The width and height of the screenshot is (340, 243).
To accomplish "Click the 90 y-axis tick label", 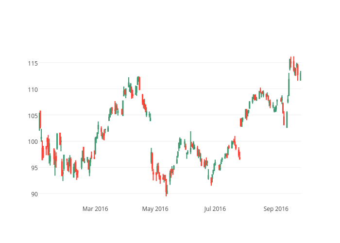I will click(x=34, y=194).
